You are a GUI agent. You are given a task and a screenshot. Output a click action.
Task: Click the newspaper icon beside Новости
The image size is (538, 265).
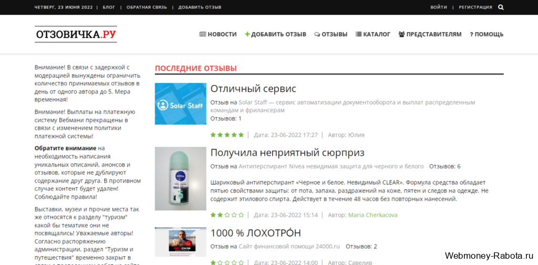point(203,34)
